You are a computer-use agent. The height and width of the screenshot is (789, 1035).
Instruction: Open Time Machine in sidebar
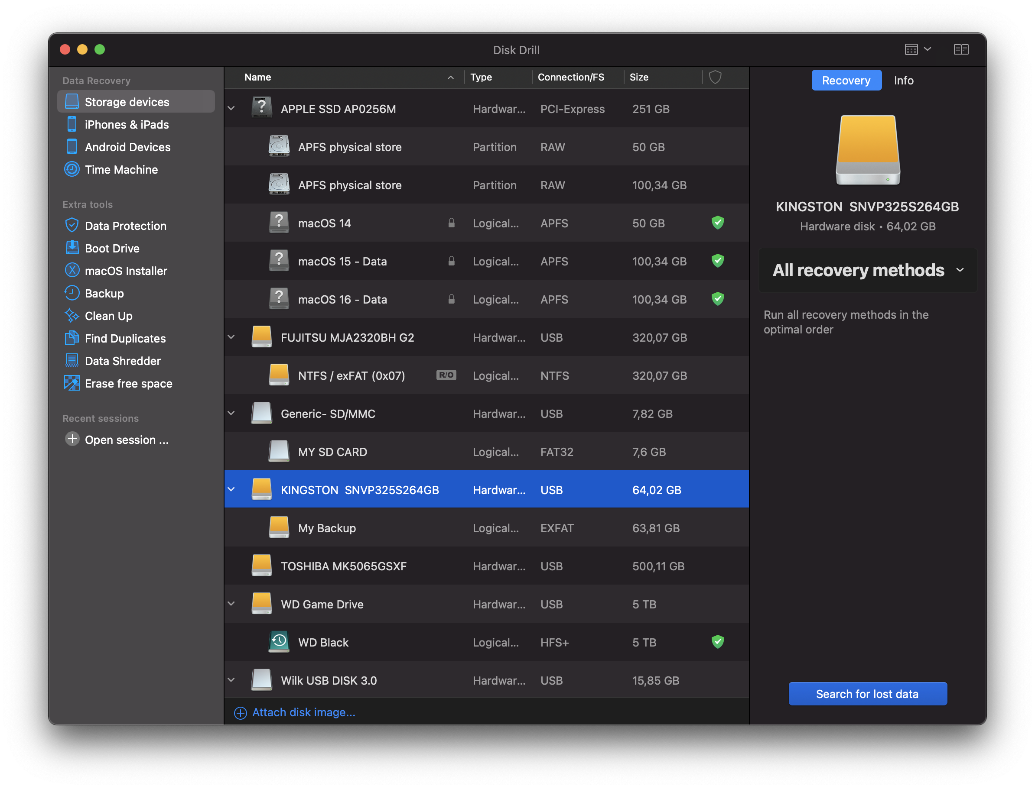click(121, 170)
